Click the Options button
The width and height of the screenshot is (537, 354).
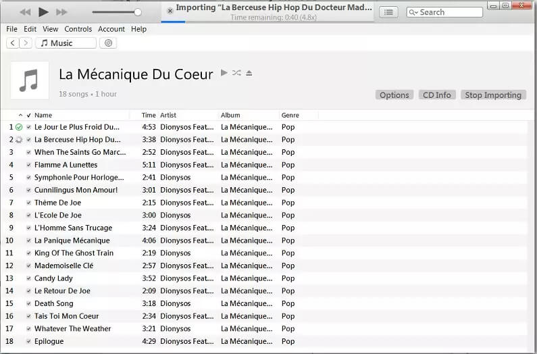[x=394, y=95]
